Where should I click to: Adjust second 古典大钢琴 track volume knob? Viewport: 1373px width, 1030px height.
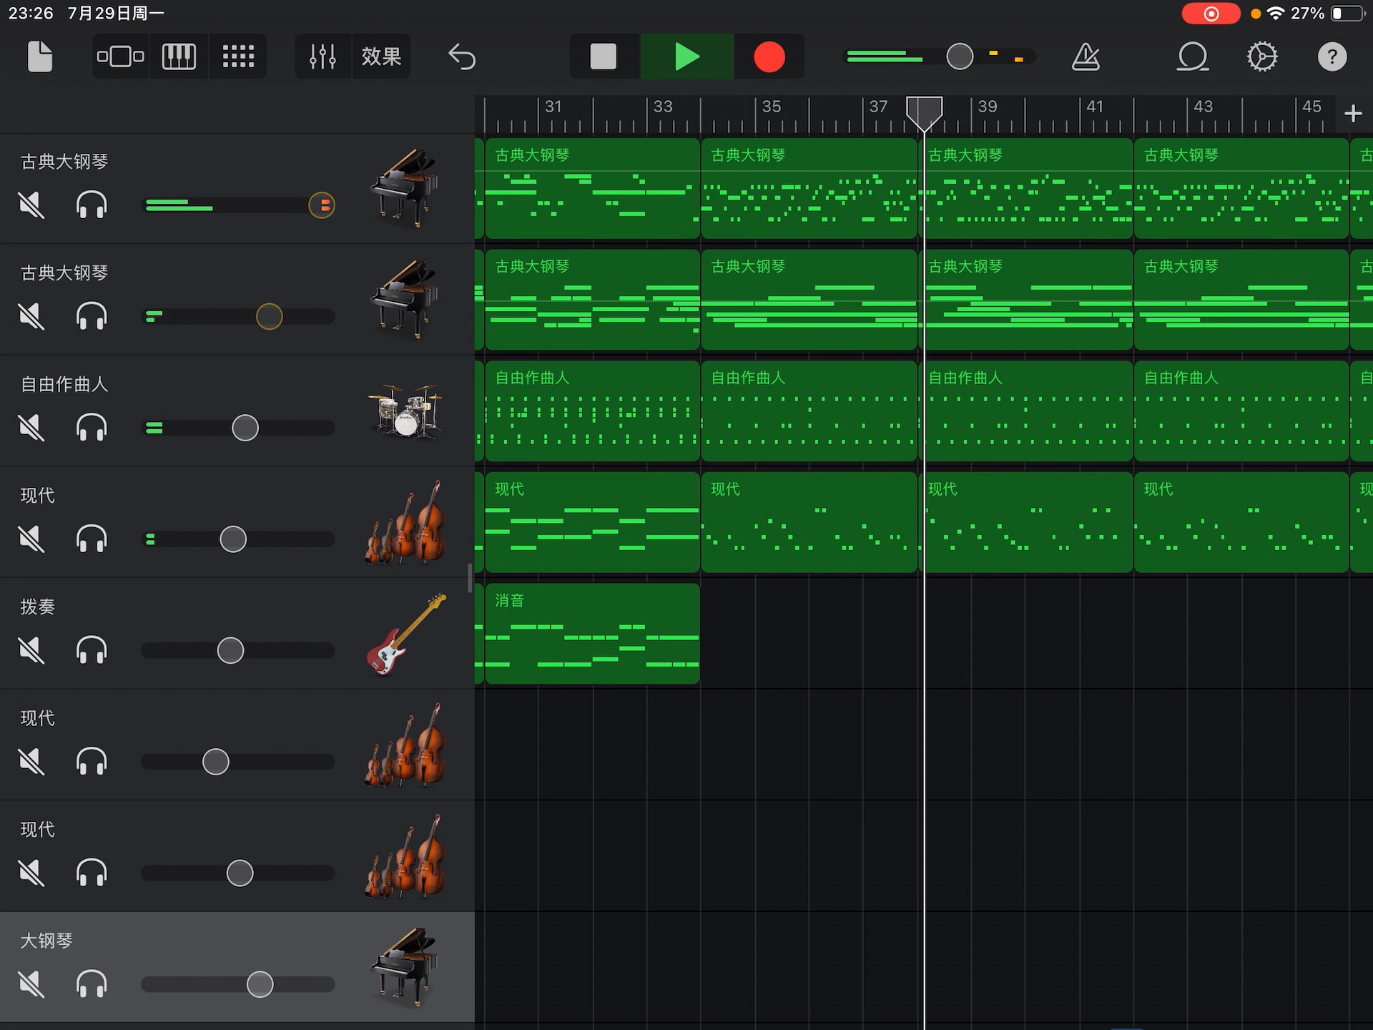pyautogui.click(x=270, y=316)
